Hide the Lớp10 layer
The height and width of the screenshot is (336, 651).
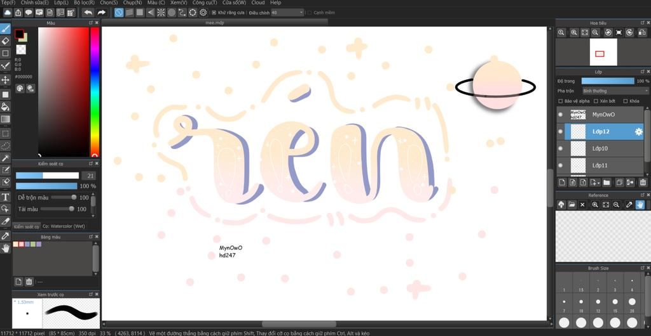(x=561, y=148)
